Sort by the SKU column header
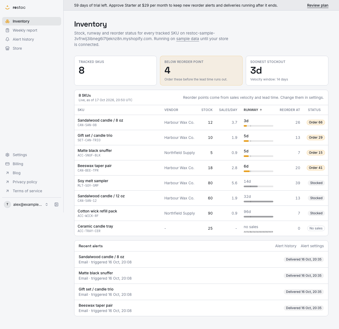The image size is (339, 329). pos(81,110)
